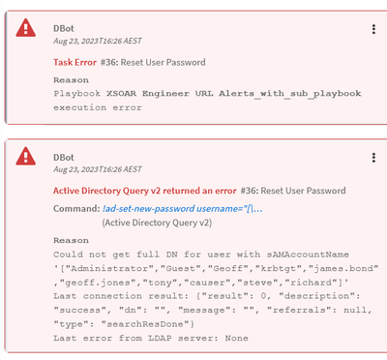
Task: Click the DBot author name in the Active Directory error entry
Action: click(64, 158)
